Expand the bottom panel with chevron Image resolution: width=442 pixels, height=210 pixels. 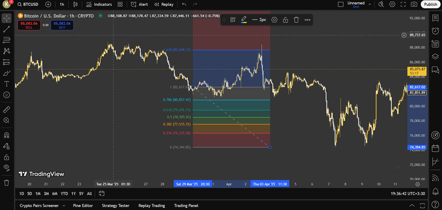tap(412, 205)
